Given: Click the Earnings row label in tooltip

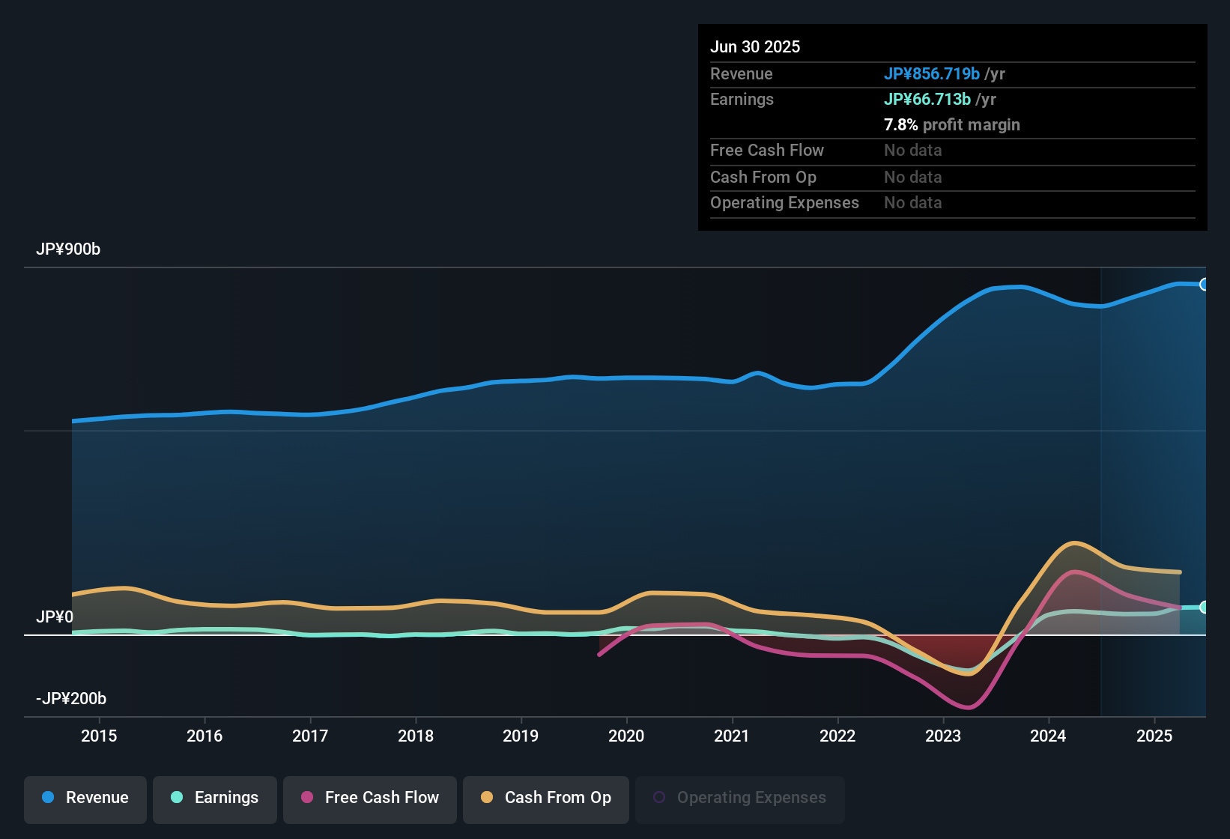Looking at the screenshot, I should click(x=742, y=100).
